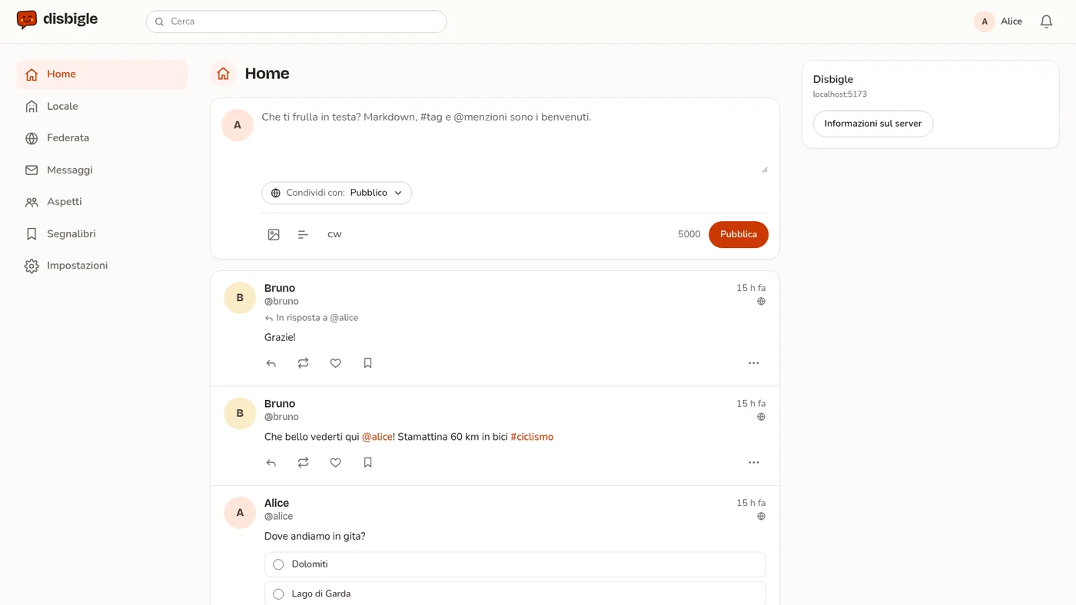Click Alice's avatar on the gita poll post
The width and height of the screenshot is (1076, 605).
pos(240,513)
